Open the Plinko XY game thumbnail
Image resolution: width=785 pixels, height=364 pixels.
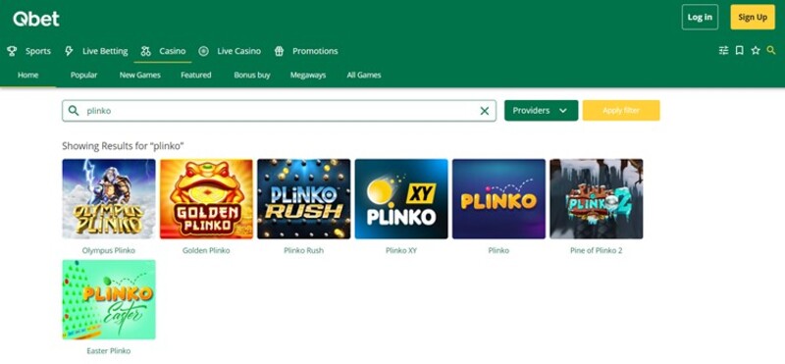click(401, 199)
